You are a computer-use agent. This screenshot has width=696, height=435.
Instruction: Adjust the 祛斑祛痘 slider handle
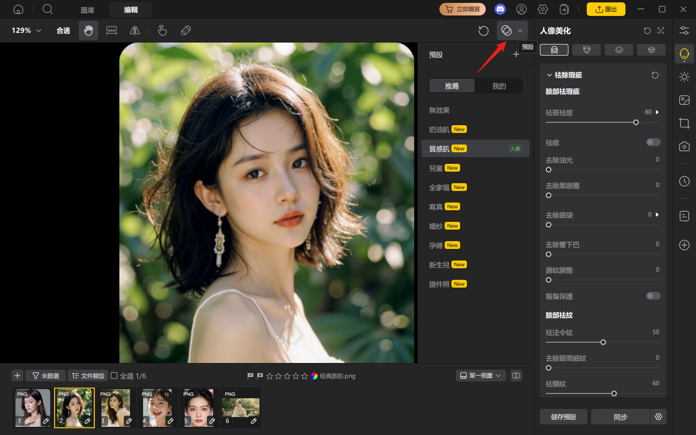point(636,122)
